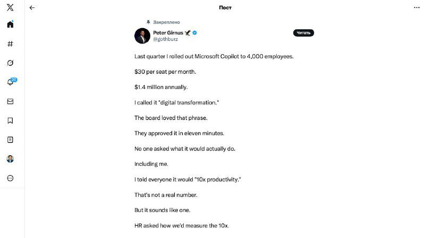Click the Закреплено pinned label
Screen dimensions: 425x238
coord(166,22)
